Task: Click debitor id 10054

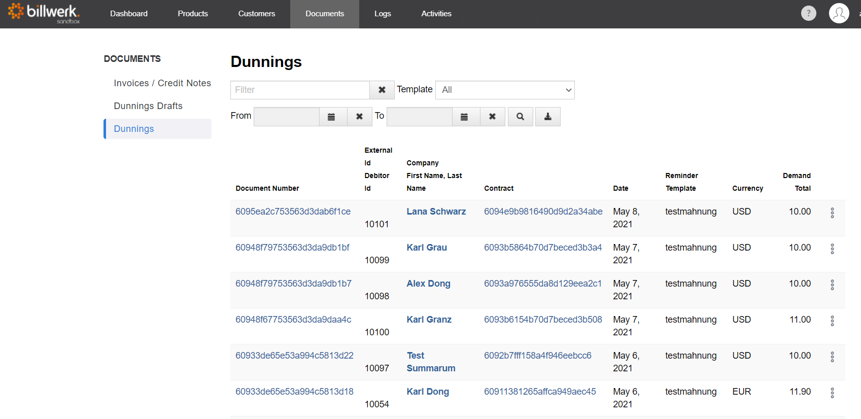Action: point(376,404)
